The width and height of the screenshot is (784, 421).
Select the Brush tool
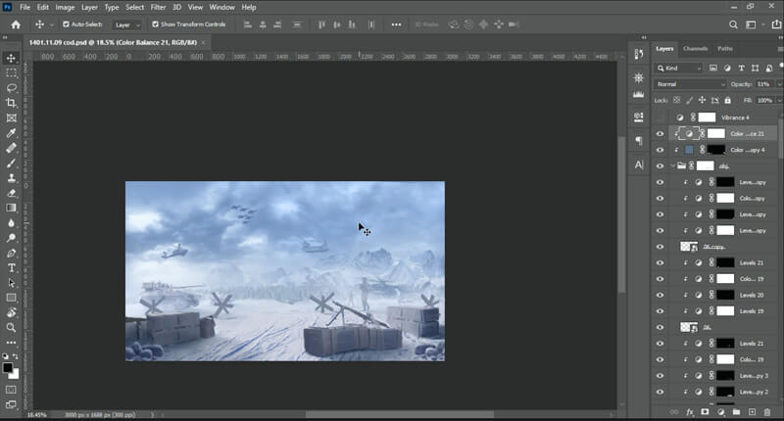click(x=11, y=163)
